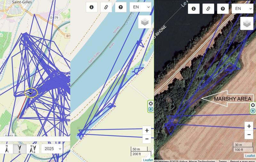Click the link icon on the satellite map
256x162 pixels.
pos(208,9)
